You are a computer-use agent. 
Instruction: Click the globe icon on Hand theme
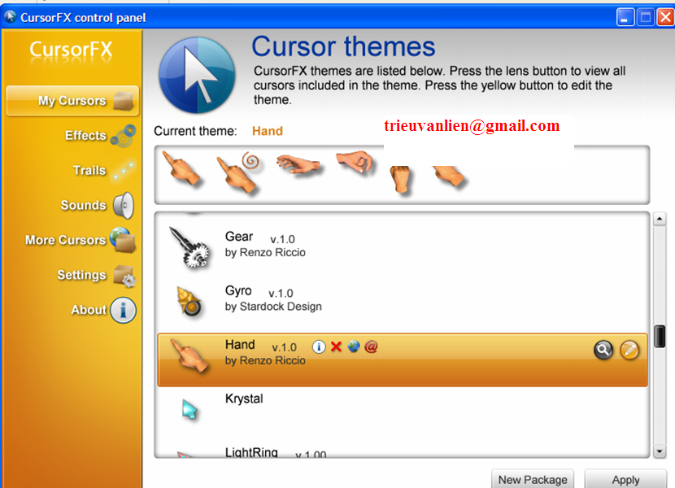[354, 347]
